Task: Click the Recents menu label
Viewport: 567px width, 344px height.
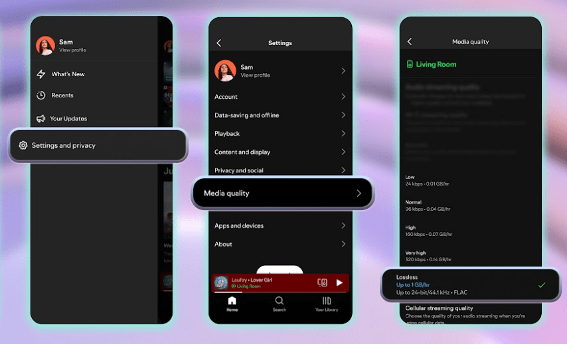Action: coord(62,95)
